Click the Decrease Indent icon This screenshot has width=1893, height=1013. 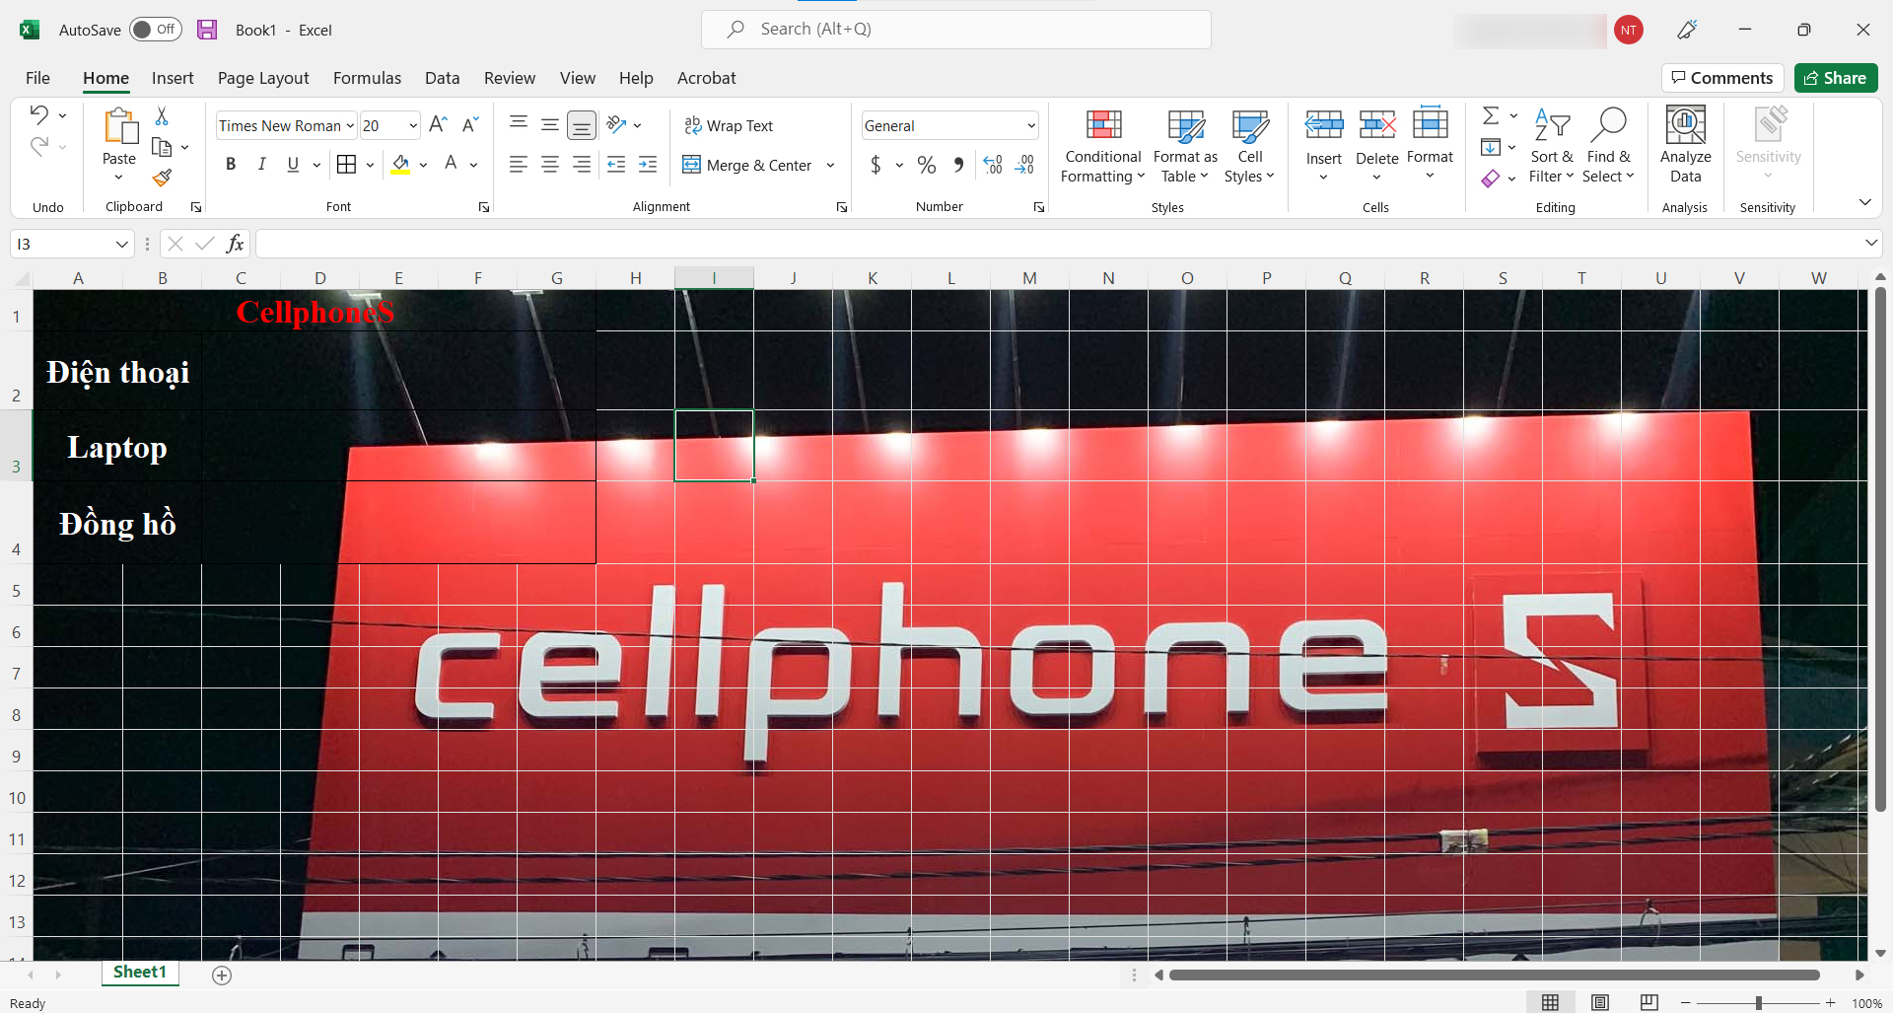[616, 165]
